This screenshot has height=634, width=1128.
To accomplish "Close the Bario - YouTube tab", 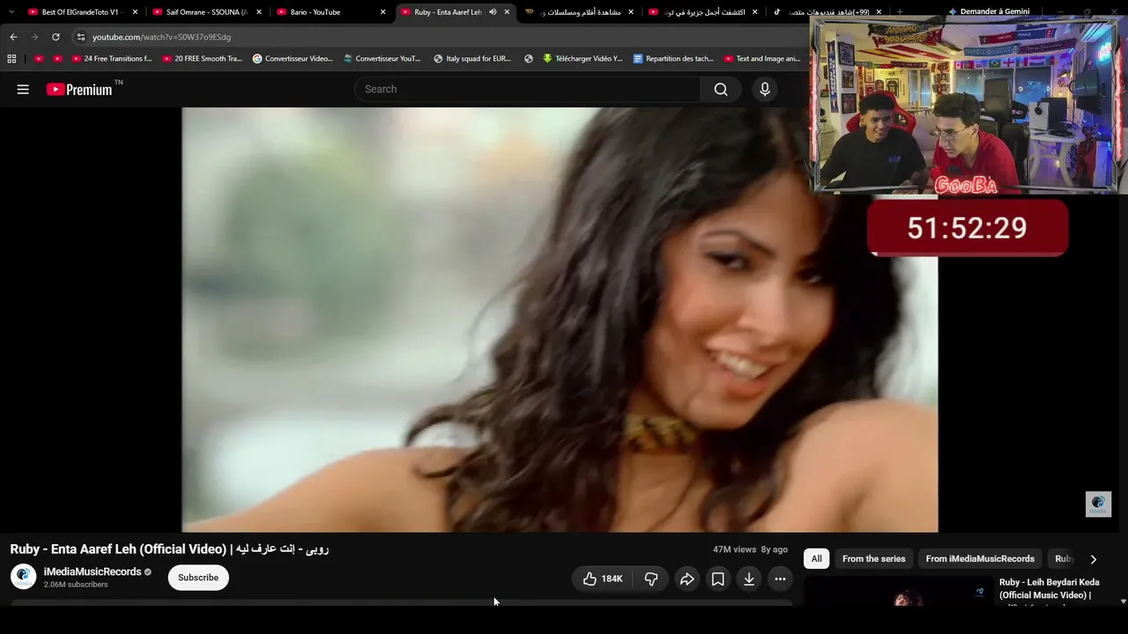I will [x=383, y=12].
